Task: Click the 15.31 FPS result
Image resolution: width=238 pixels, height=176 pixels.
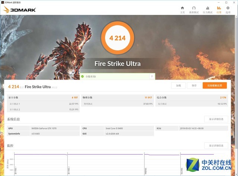Action: tap(74, 109)
